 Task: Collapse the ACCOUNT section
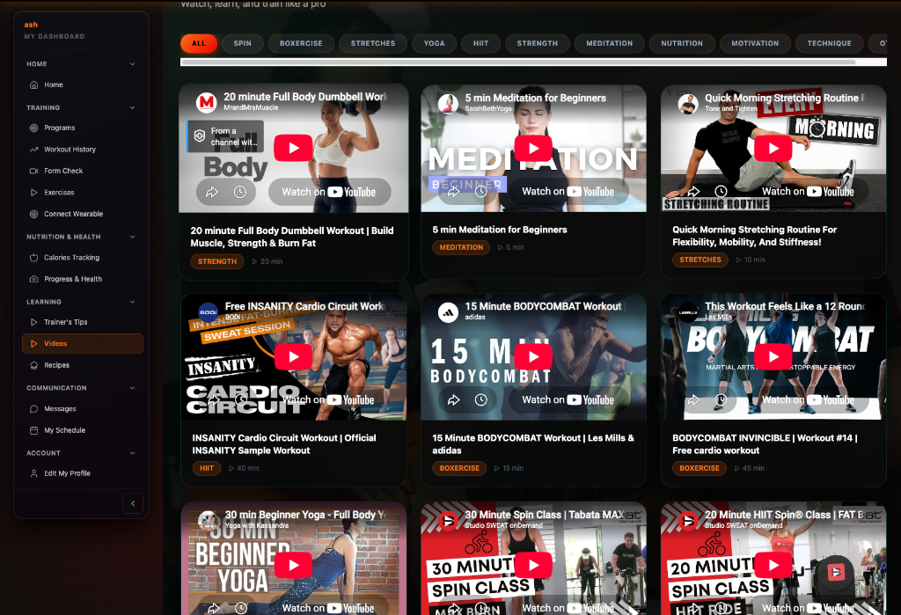(133, 453)
